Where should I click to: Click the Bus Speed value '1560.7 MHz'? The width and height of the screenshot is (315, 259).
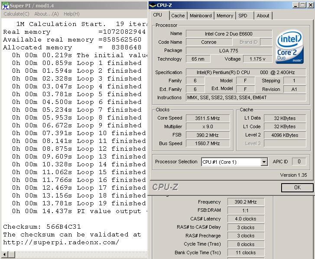[x=208, y=143]
